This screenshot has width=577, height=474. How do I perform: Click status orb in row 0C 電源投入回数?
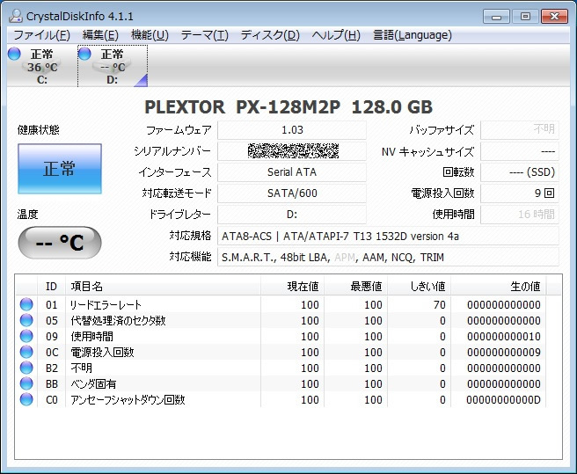pos(26,352)
